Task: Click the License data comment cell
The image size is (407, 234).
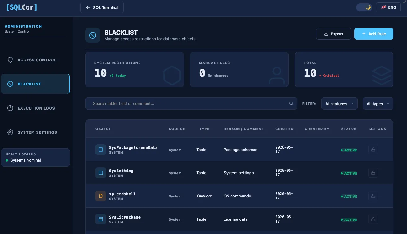Action: pos(236,219)
